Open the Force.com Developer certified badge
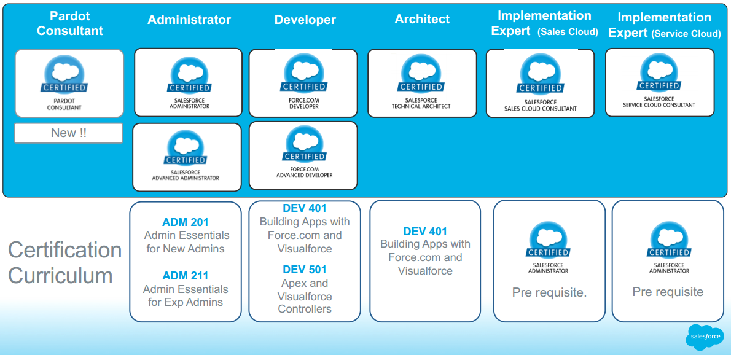The height and width of the screenshot is (355, 731). (303, 83)
